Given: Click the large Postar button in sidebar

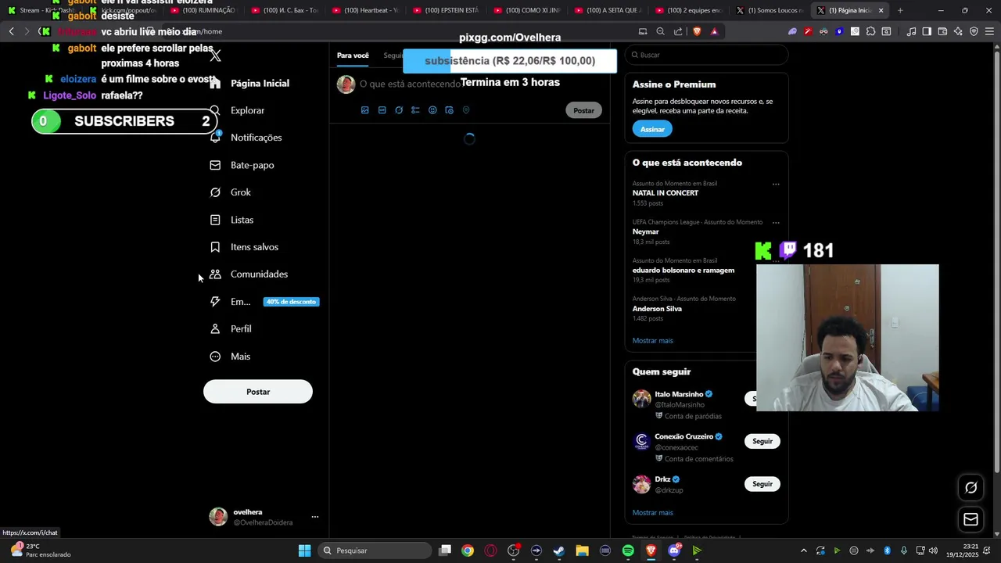Looking at the screenshot, I should pos(258,392).
